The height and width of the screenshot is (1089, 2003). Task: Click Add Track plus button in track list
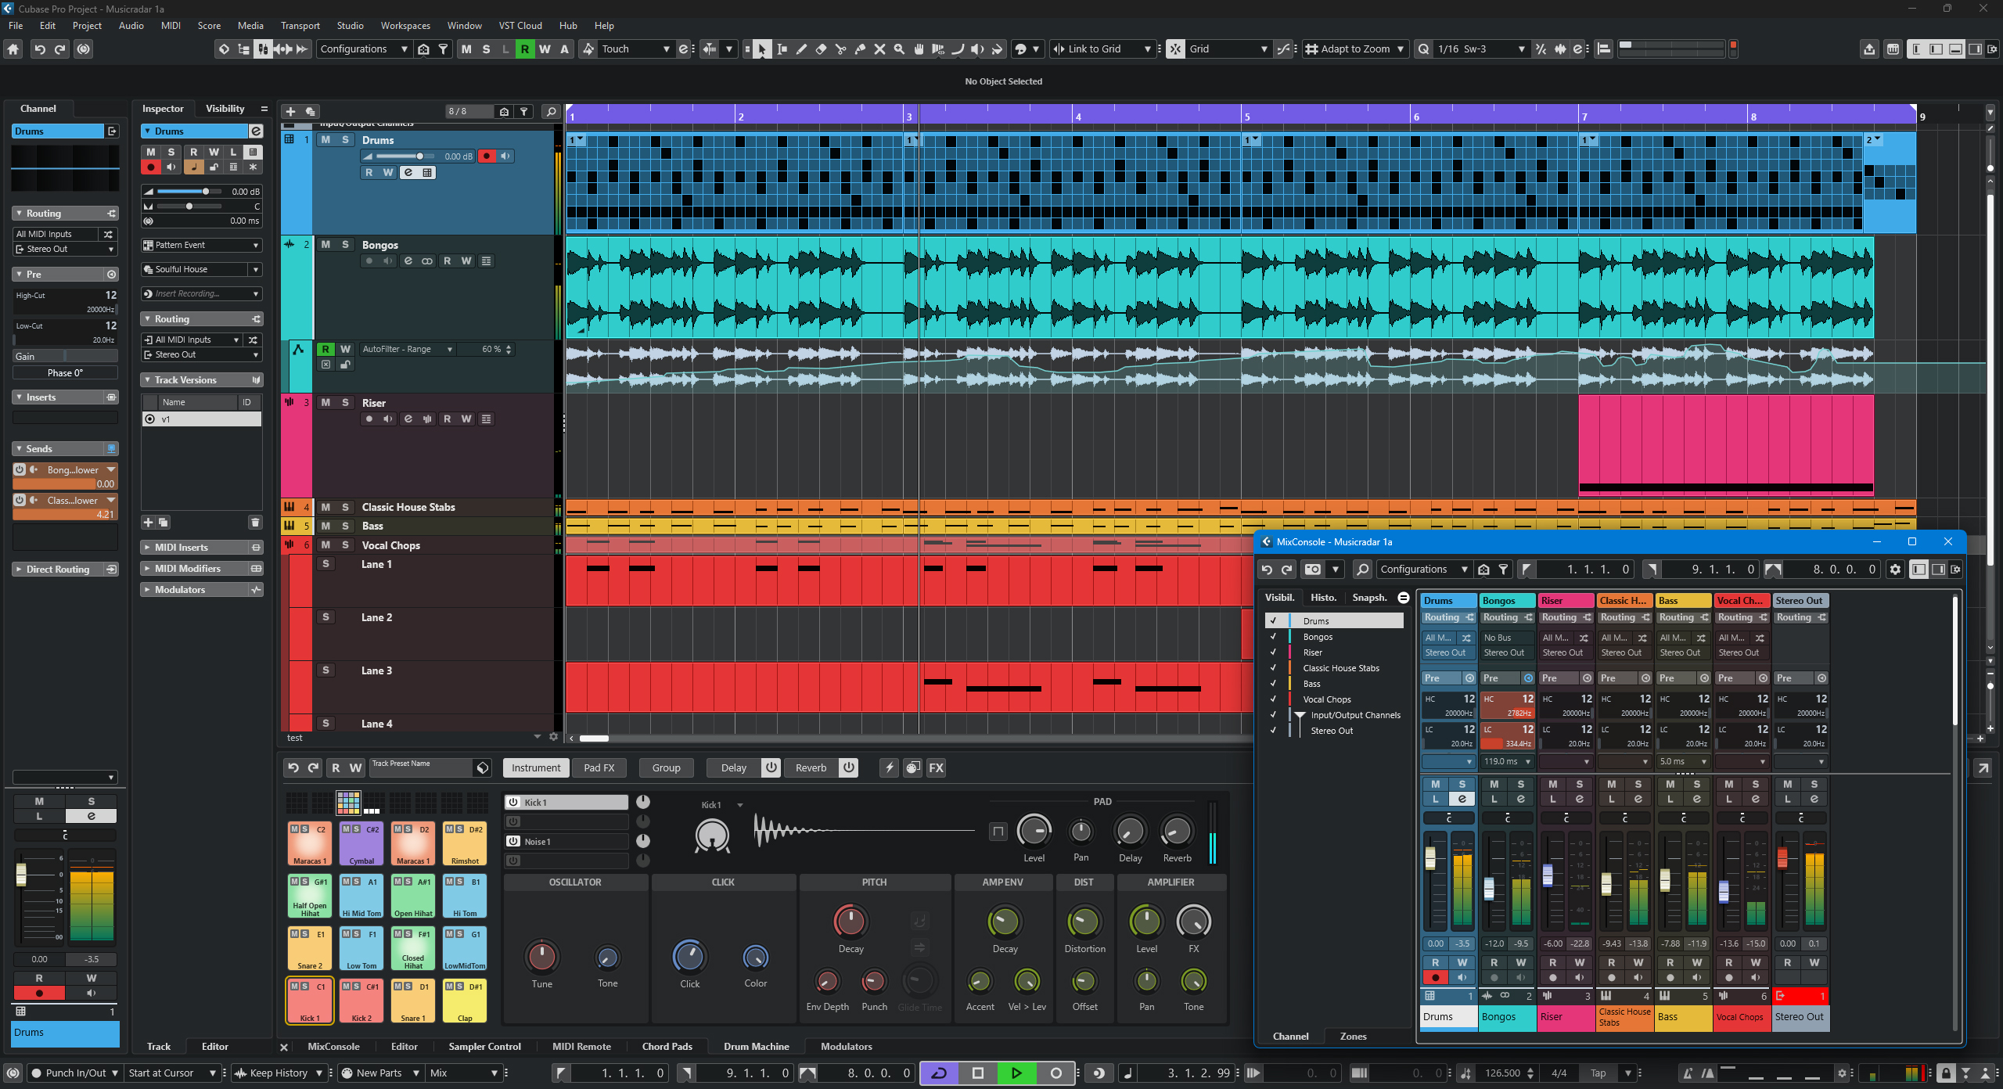pyautogui.click(x=290, y=112)
